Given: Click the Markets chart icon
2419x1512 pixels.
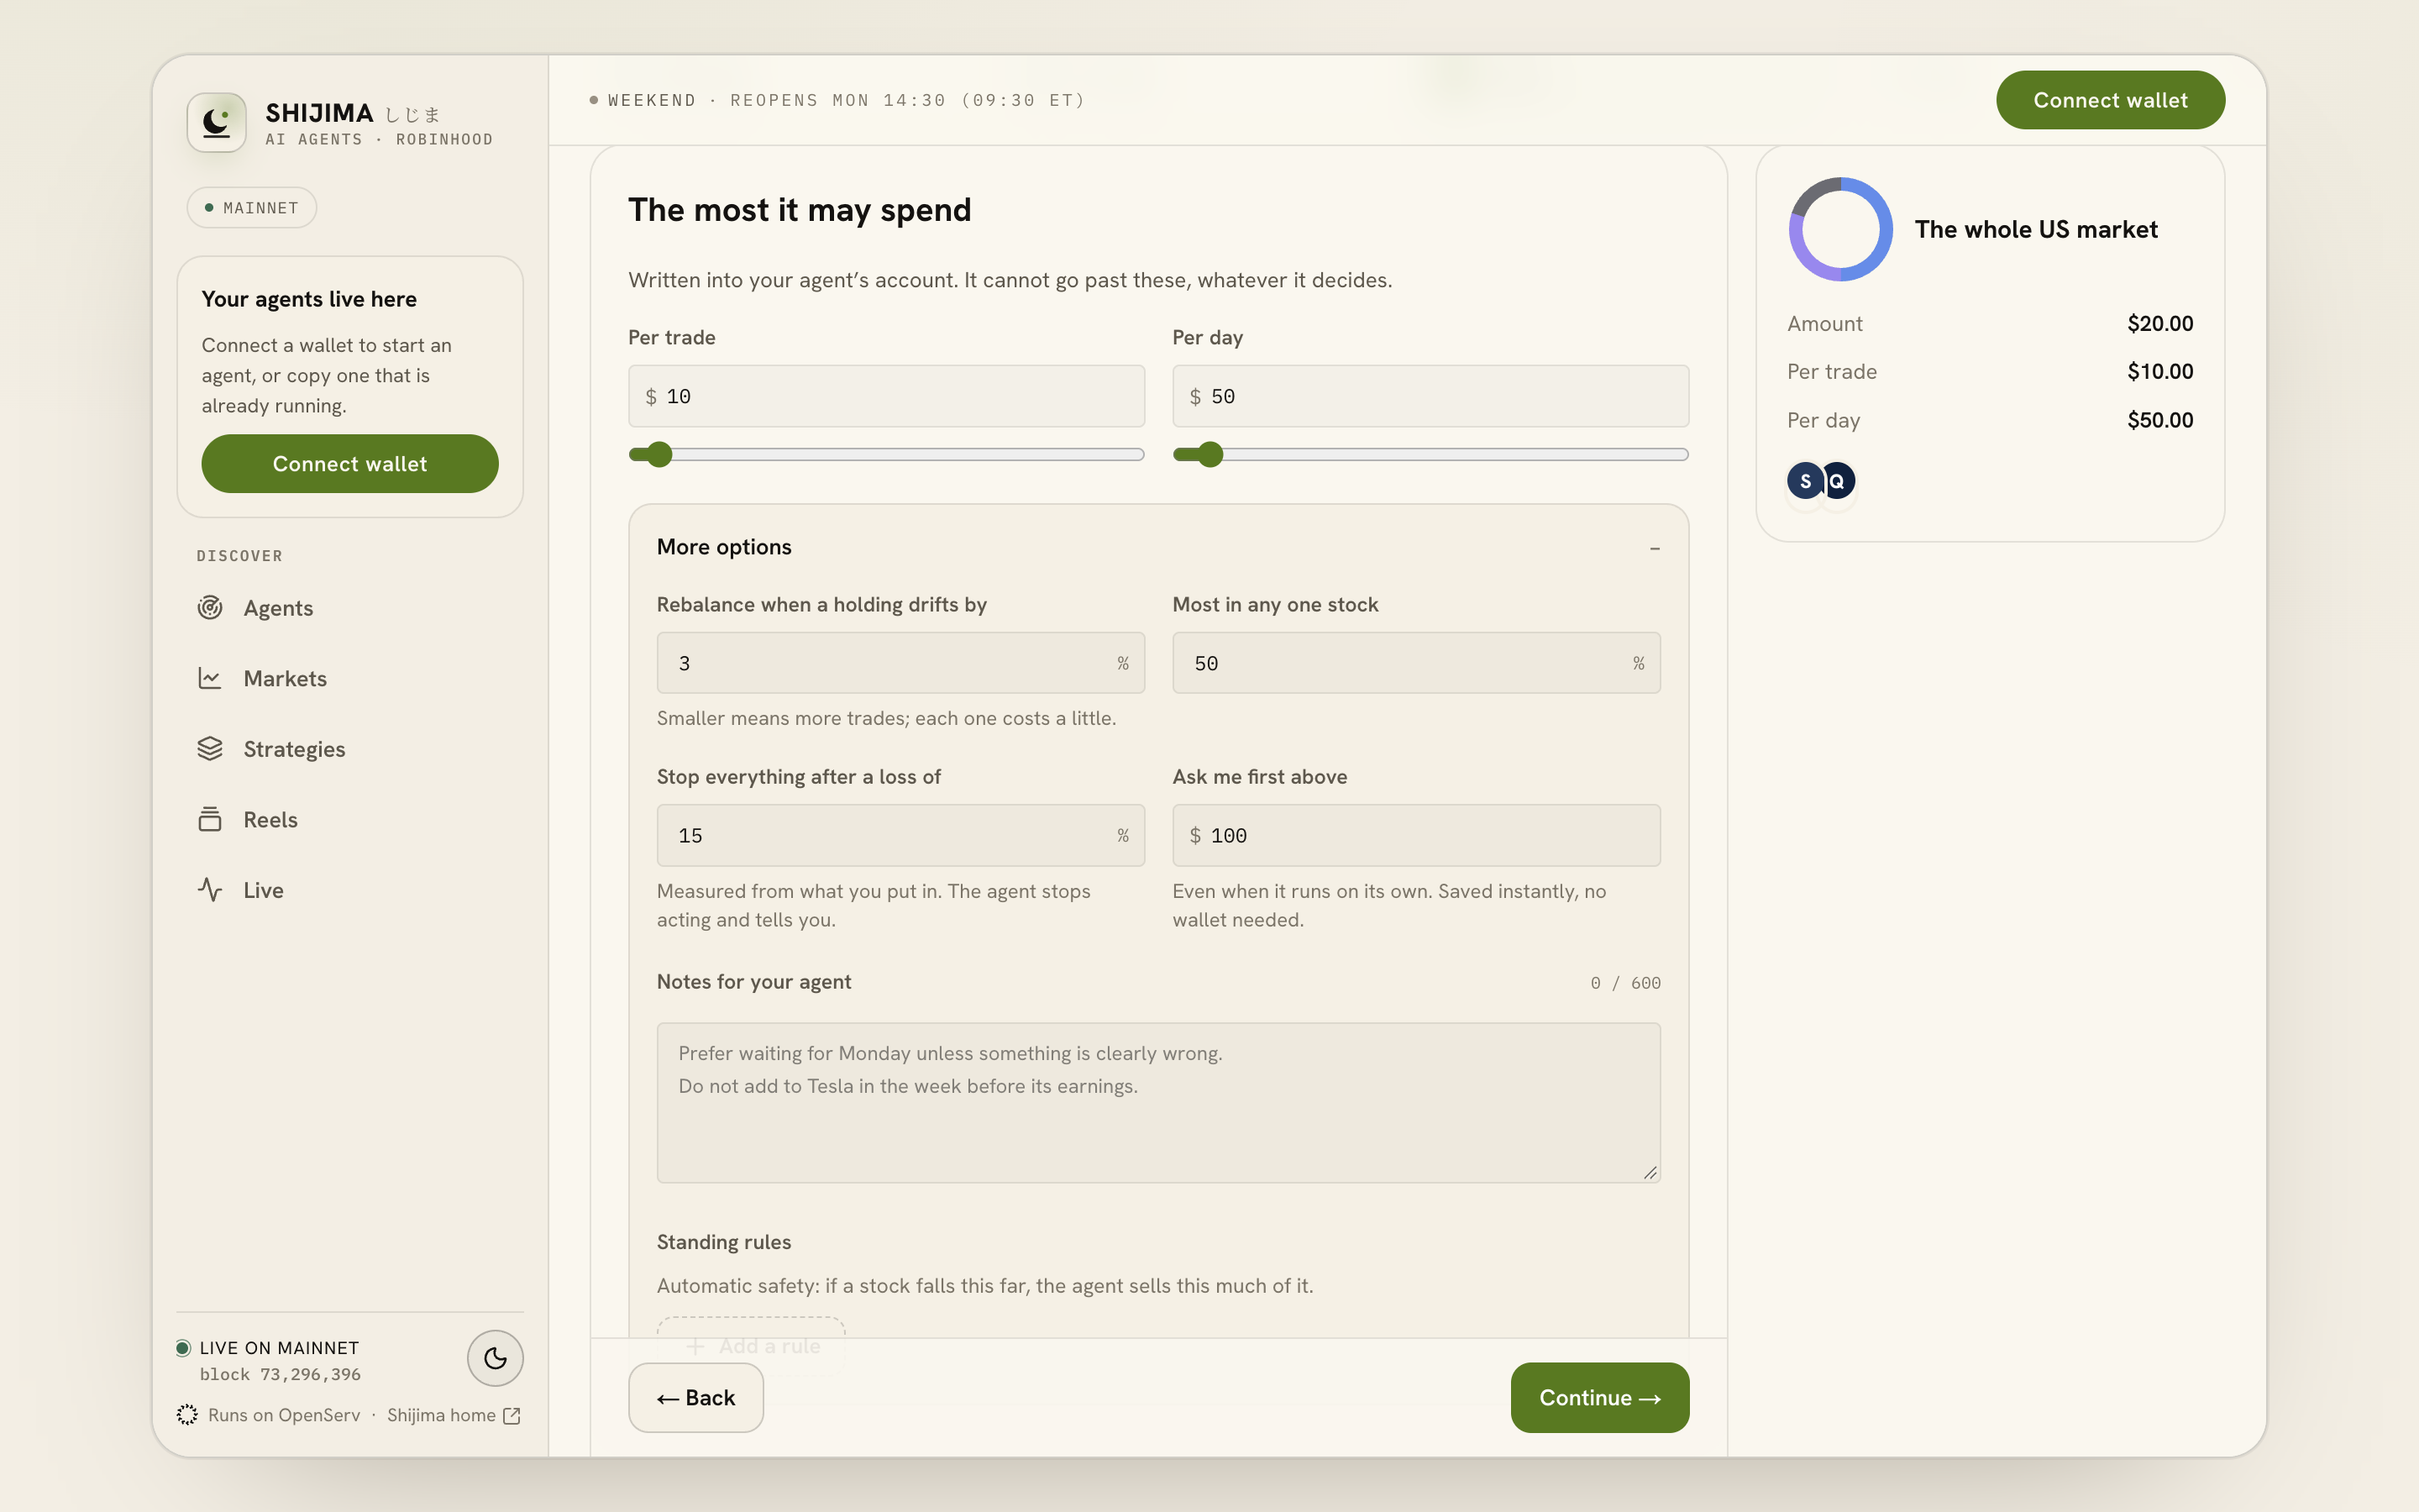Looking at the screenshot, I should click(210, 678).
